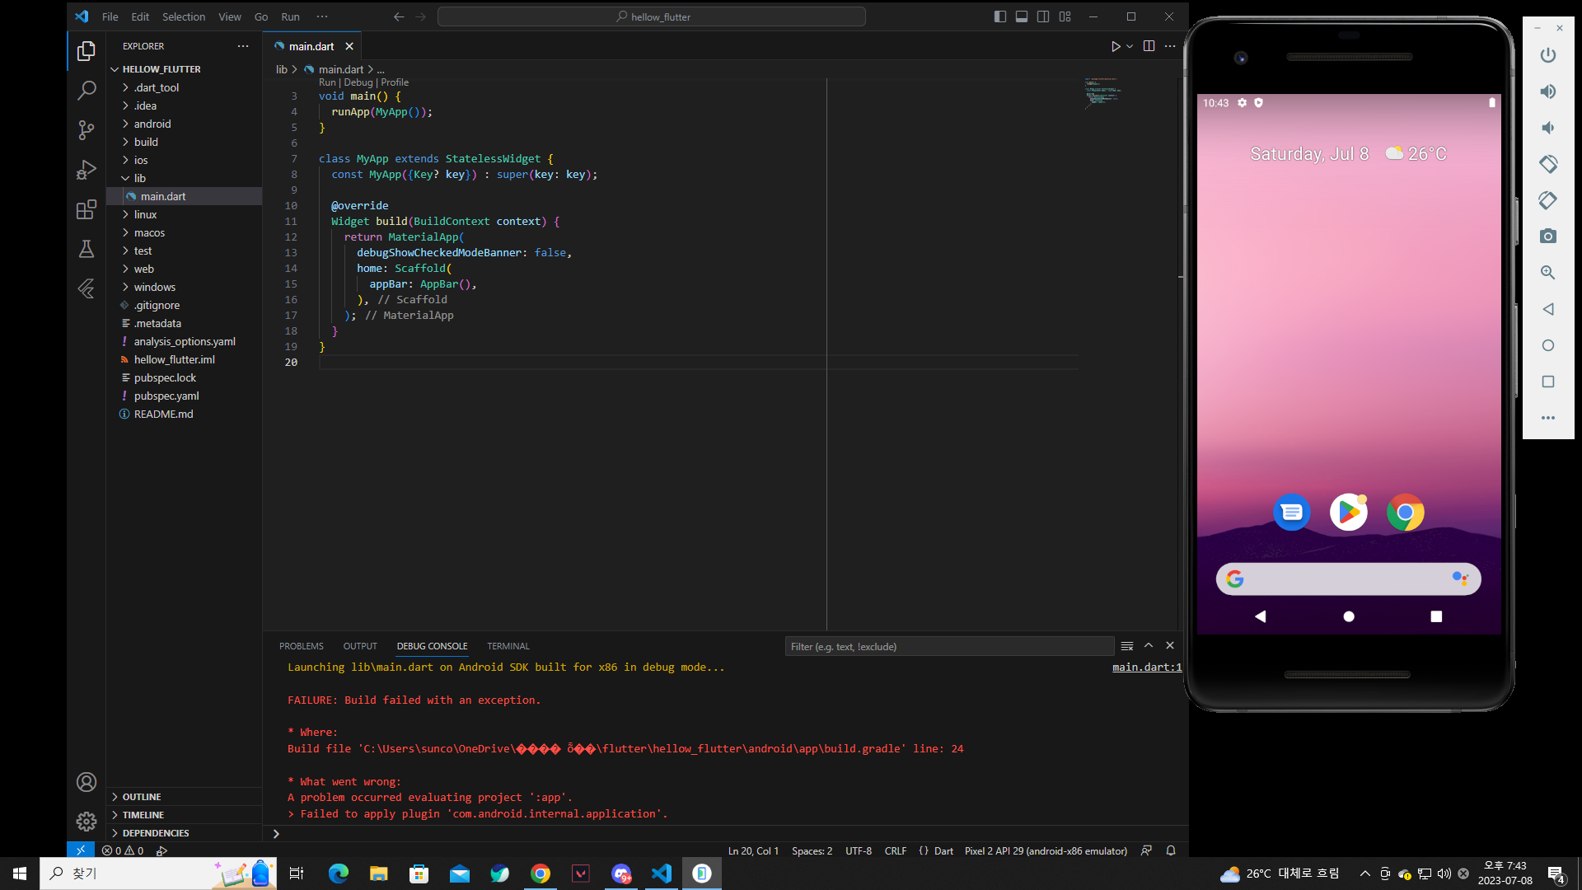Open Chrome on the emulator home screen
This screenshot has height=890, width=1582.
tap(1406, 513)
